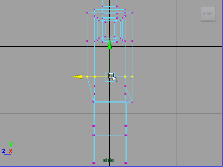
Task: Pick the top-left outer corner magenta vertex
Action: tap(87, 13)
